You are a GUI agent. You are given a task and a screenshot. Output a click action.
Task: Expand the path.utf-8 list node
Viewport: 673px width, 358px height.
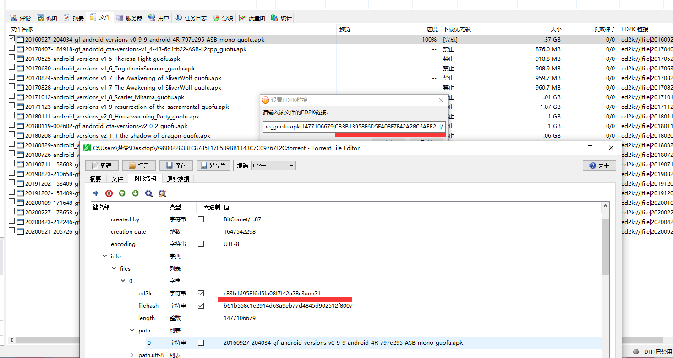click(132, 355)
